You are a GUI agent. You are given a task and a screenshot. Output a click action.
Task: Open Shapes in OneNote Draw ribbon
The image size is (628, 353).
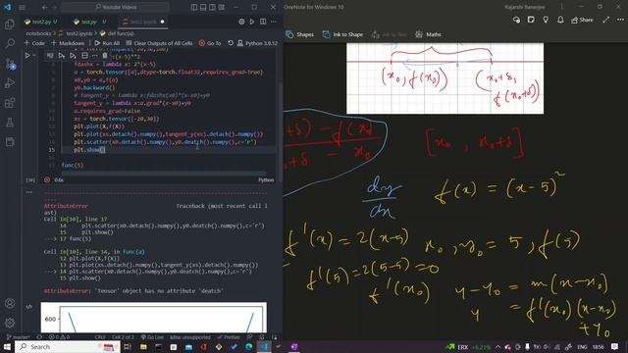[300, 34]
